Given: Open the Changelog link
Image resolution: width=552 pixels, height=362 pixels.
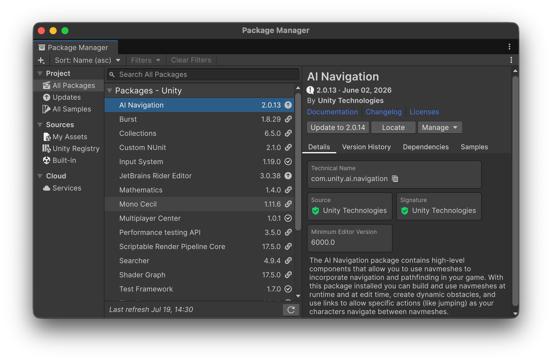Looking at the screenshot, I should [x=384, y=112].
